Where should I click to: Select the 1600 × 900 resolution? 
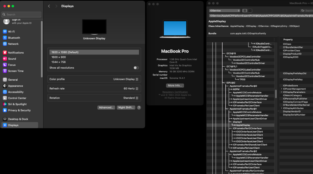point(94,57)
